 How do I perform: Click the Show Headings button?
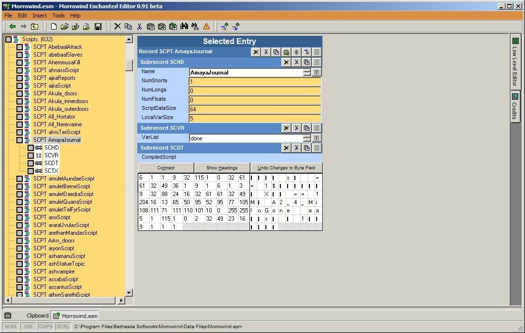tap(222, 167)
